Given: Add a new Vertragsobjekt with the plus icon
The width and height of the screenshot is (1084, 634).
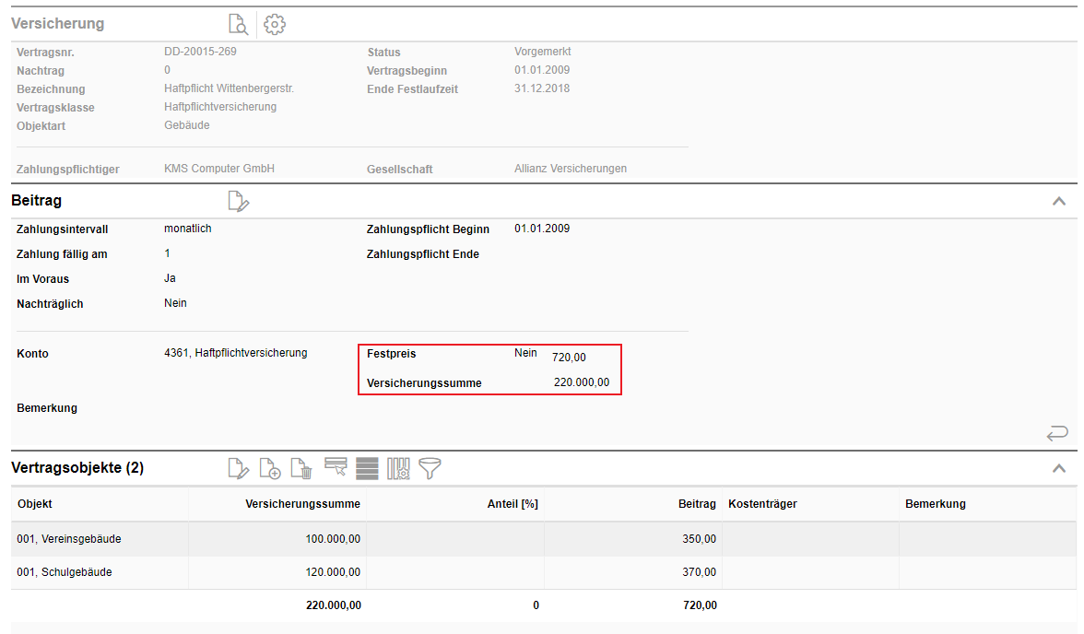Looking at the screenshot, I should click(270, 469).
